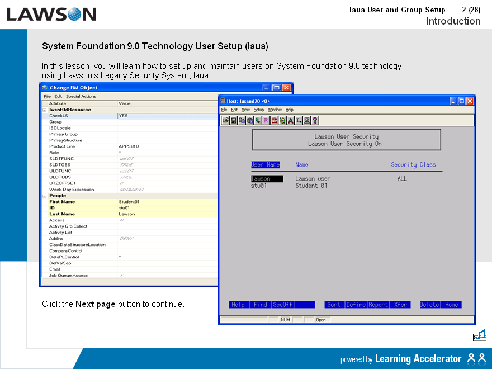Select the highlighted lawson user name
The width and height of the screenshot is (492, 369).
(x=267, y=179)
